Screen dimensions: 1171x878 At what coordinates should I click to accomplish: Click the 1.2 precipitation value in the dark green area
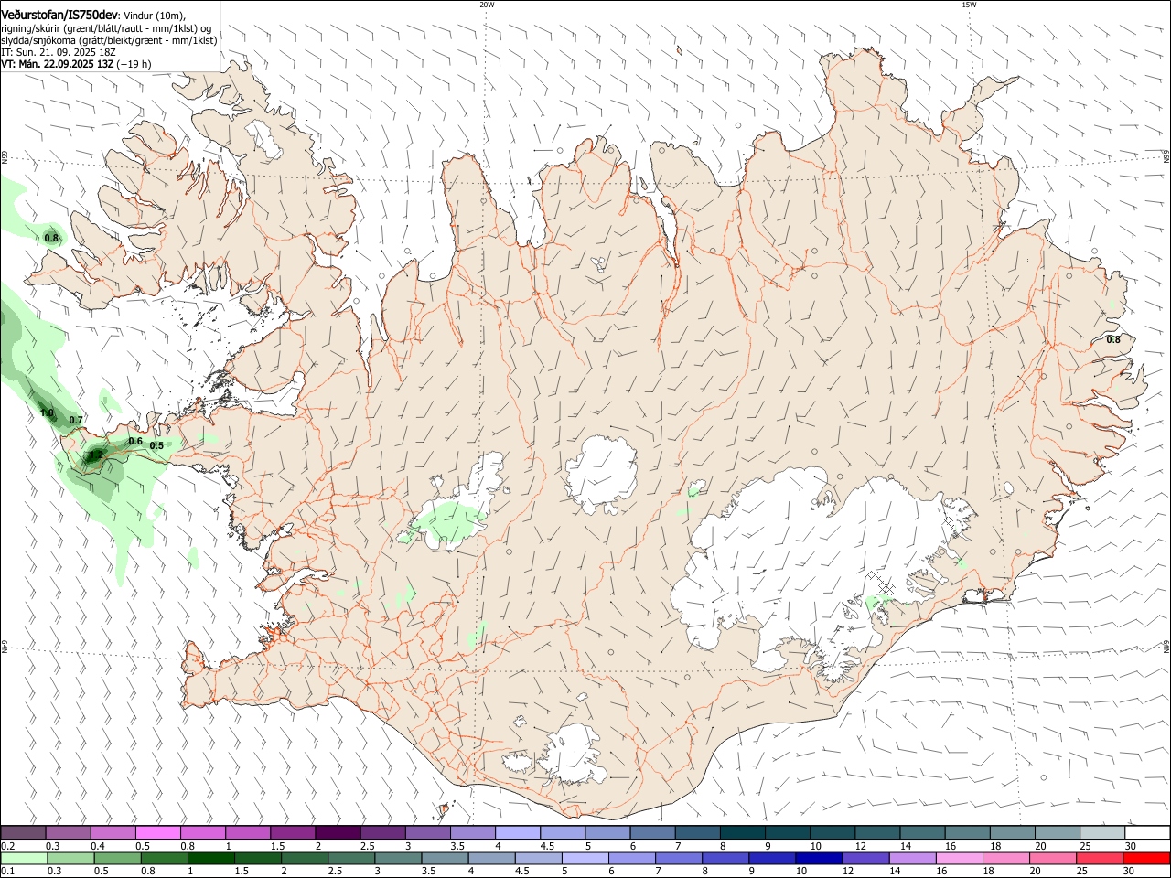point(97,455)
